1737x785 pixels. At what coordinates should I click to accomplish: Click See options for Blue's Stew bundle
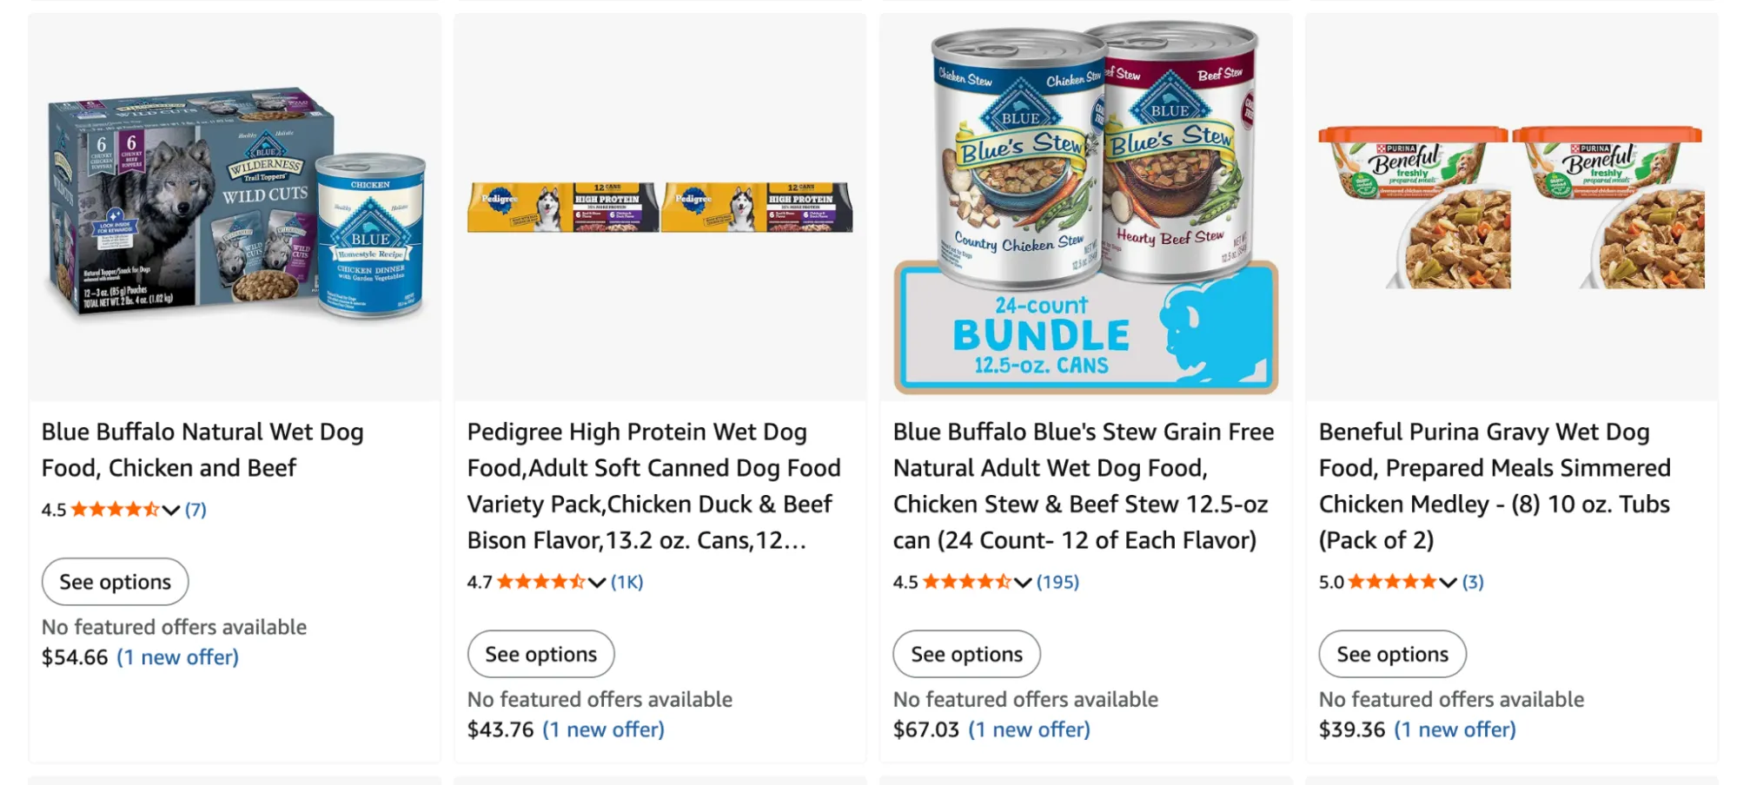(966, 653)
